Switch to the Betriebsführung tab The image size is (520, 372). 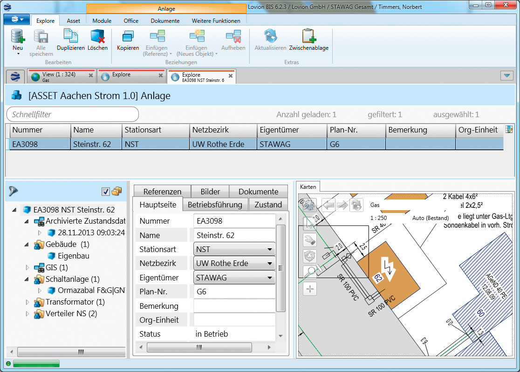(215, 205)
